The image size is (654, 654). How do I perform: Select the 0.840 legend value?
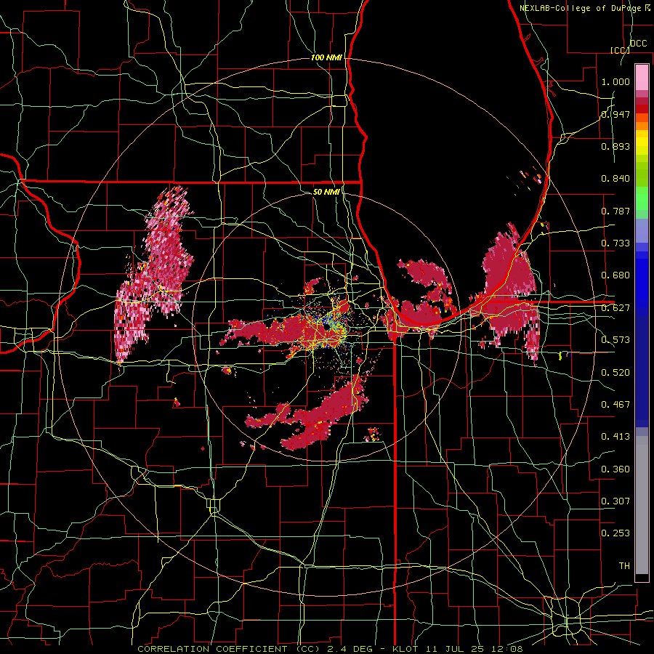[615, 179]
